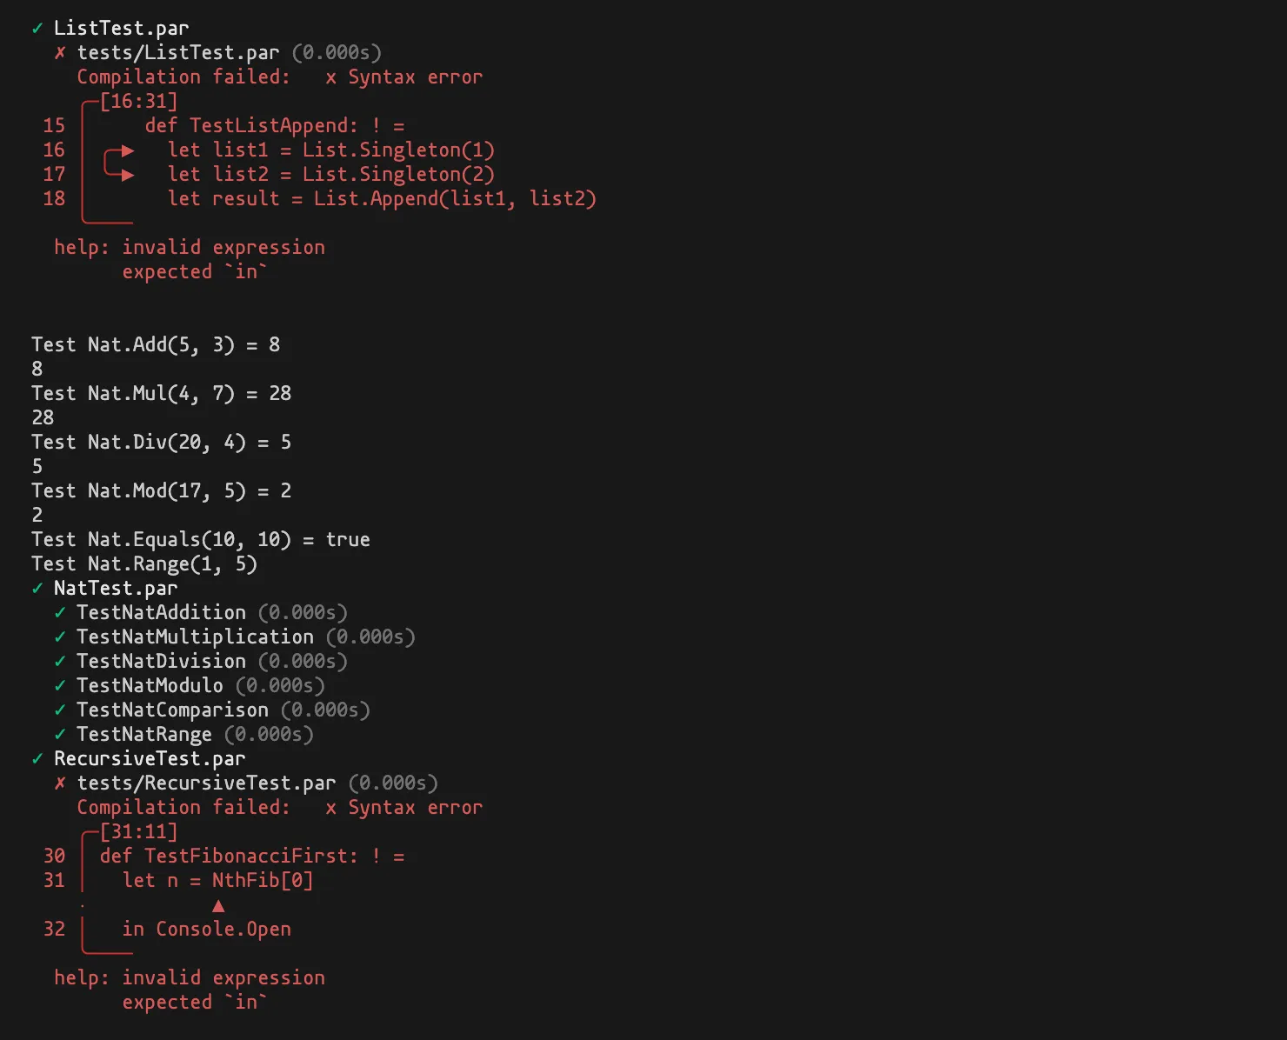Open the [16:31] error location

click(x=138, y=102)
